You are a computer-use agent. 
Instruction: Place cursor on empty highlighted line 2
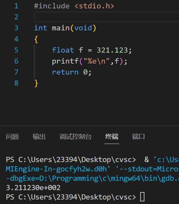(x=107, y=17)
